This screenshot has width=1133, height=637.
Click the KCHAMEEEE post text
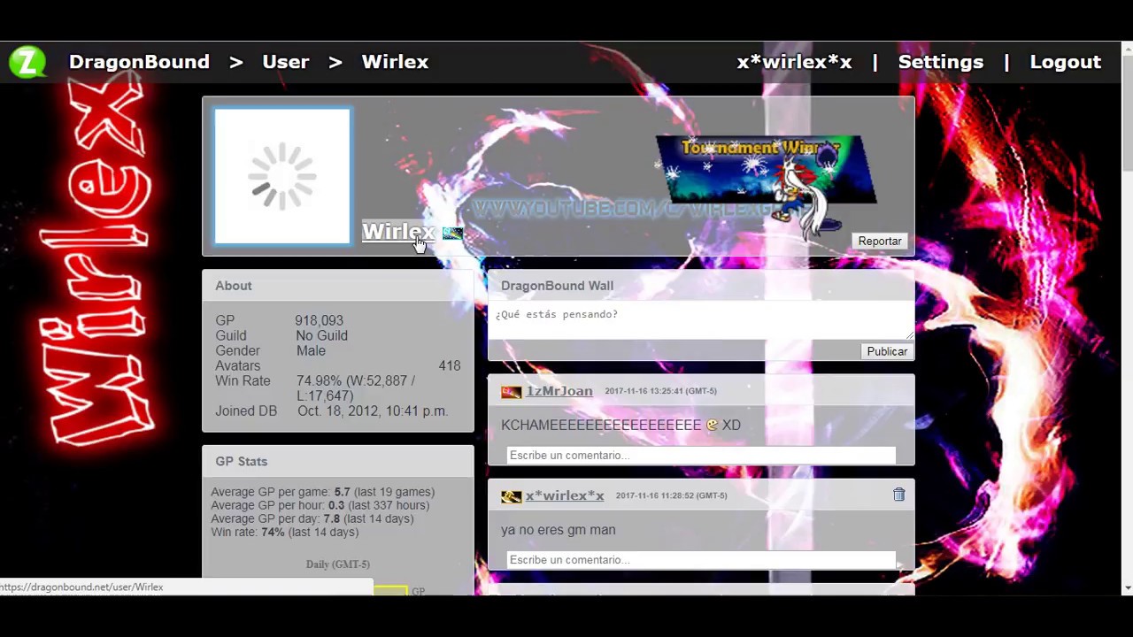620,425
